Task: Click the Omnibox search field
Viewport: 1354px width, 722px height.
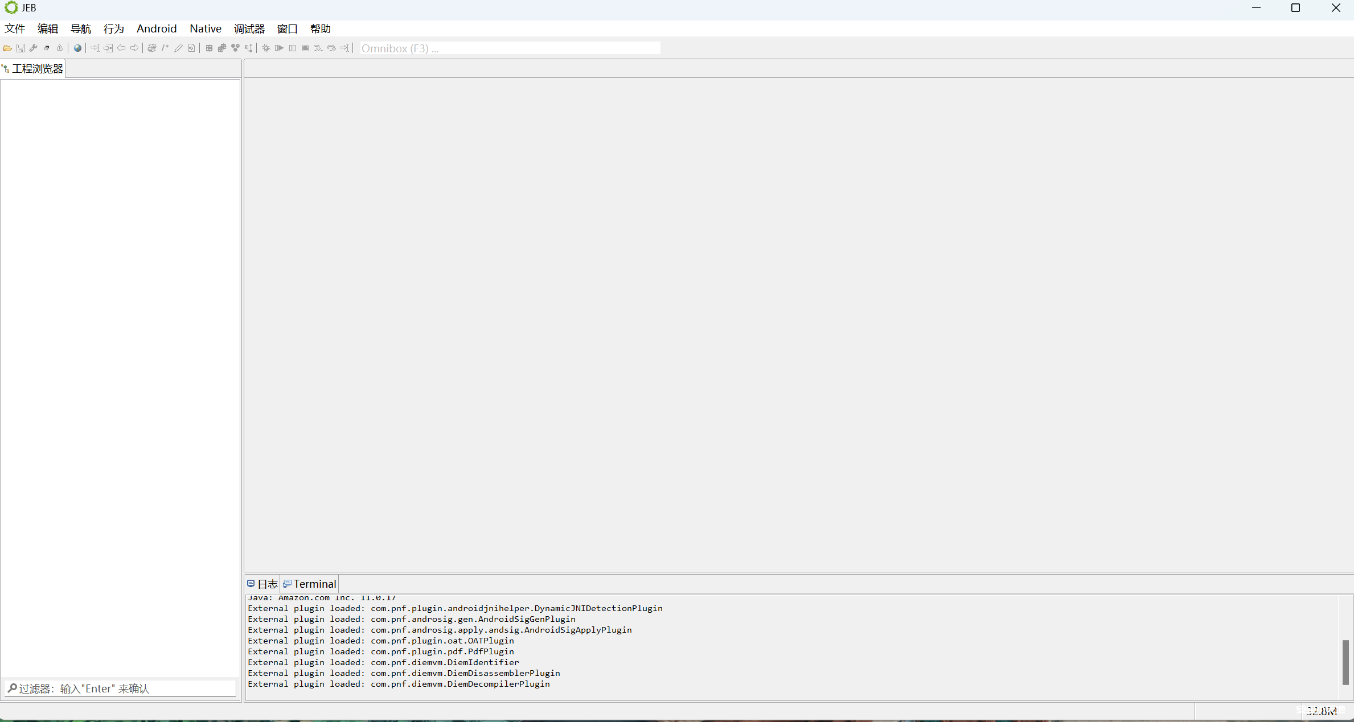Action: tap(510, 48)
